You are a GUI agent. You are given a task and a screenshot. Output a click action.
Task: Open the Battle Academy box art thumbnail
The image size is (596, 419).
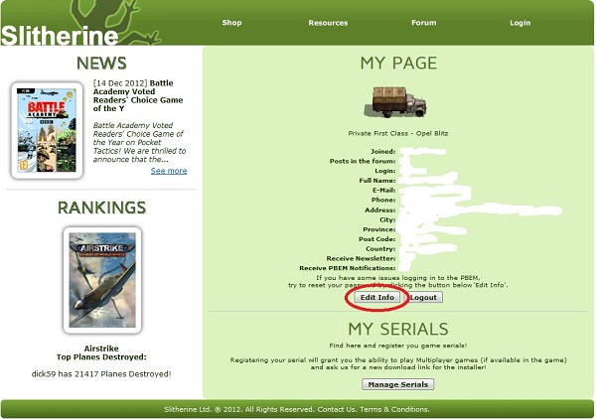tap(47, 130)
